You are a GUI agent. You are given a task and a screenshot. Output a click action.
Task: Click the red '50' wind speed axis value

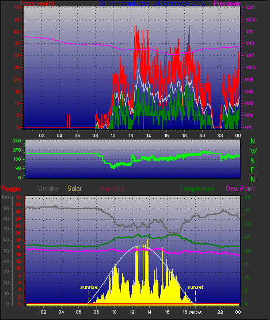tap(17, 7)
